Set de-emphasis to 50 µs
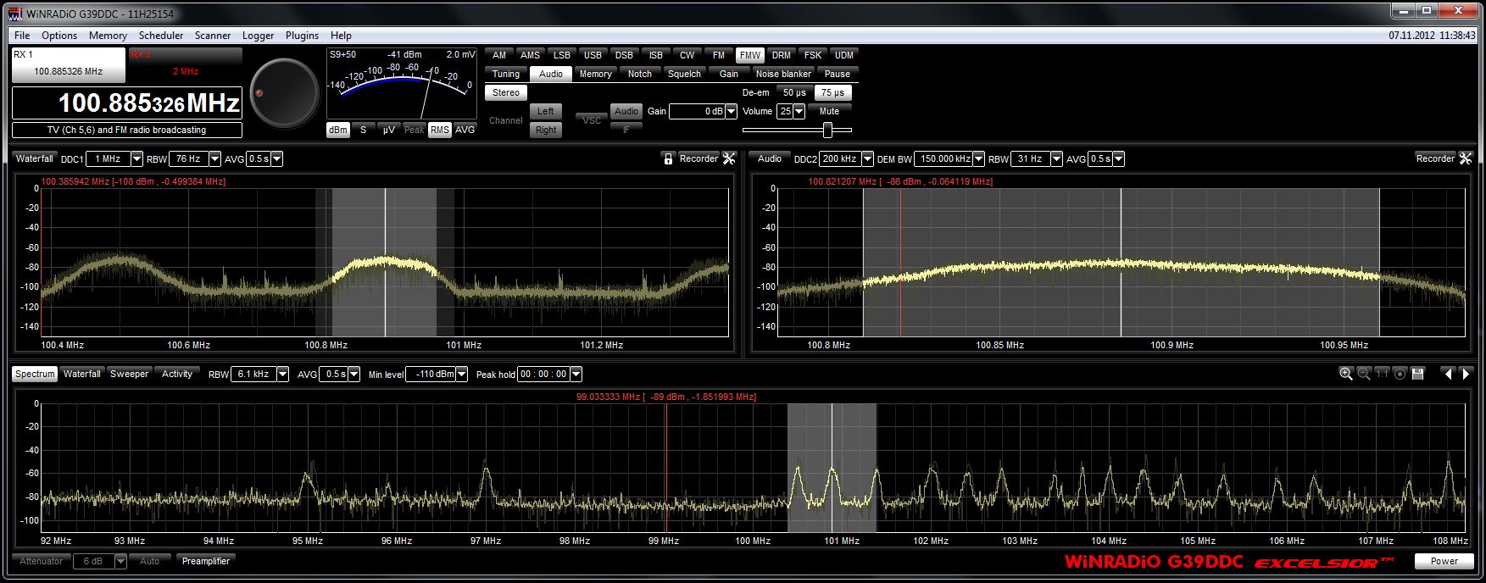 [x=794, y=92]
